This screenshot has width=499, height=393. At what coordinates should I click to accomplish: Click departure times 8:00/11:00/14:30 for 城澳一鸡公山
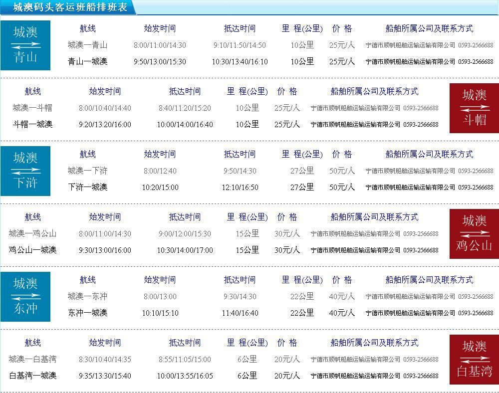105,234
